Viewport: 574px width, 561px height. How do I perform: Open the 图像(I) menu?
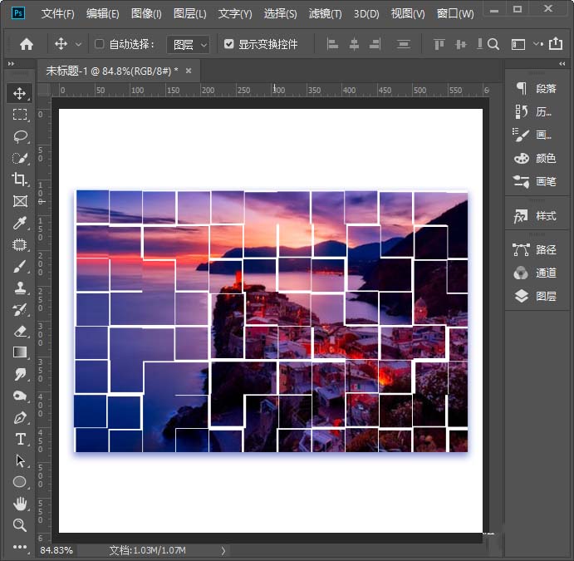tap(146, 13)
